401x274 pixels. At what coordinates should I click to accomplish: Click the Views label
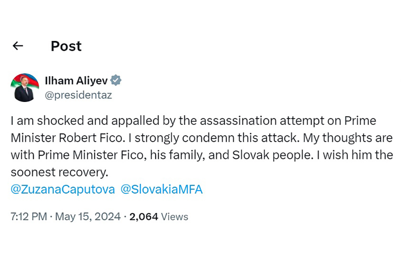tap(174, 217)
